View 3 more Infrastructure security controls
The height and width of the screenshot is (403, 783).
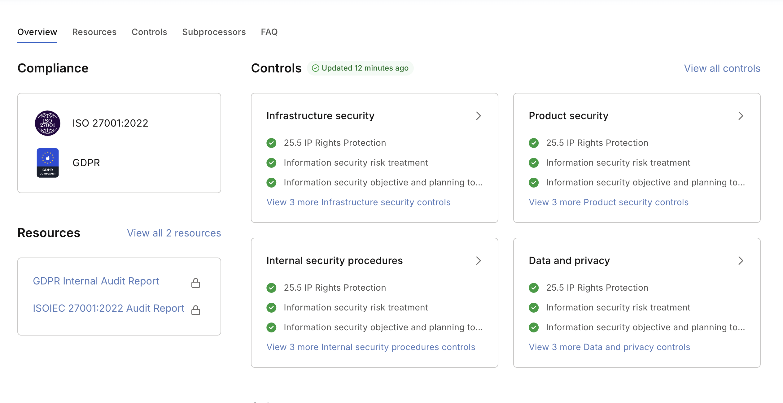tap(358, 202)
